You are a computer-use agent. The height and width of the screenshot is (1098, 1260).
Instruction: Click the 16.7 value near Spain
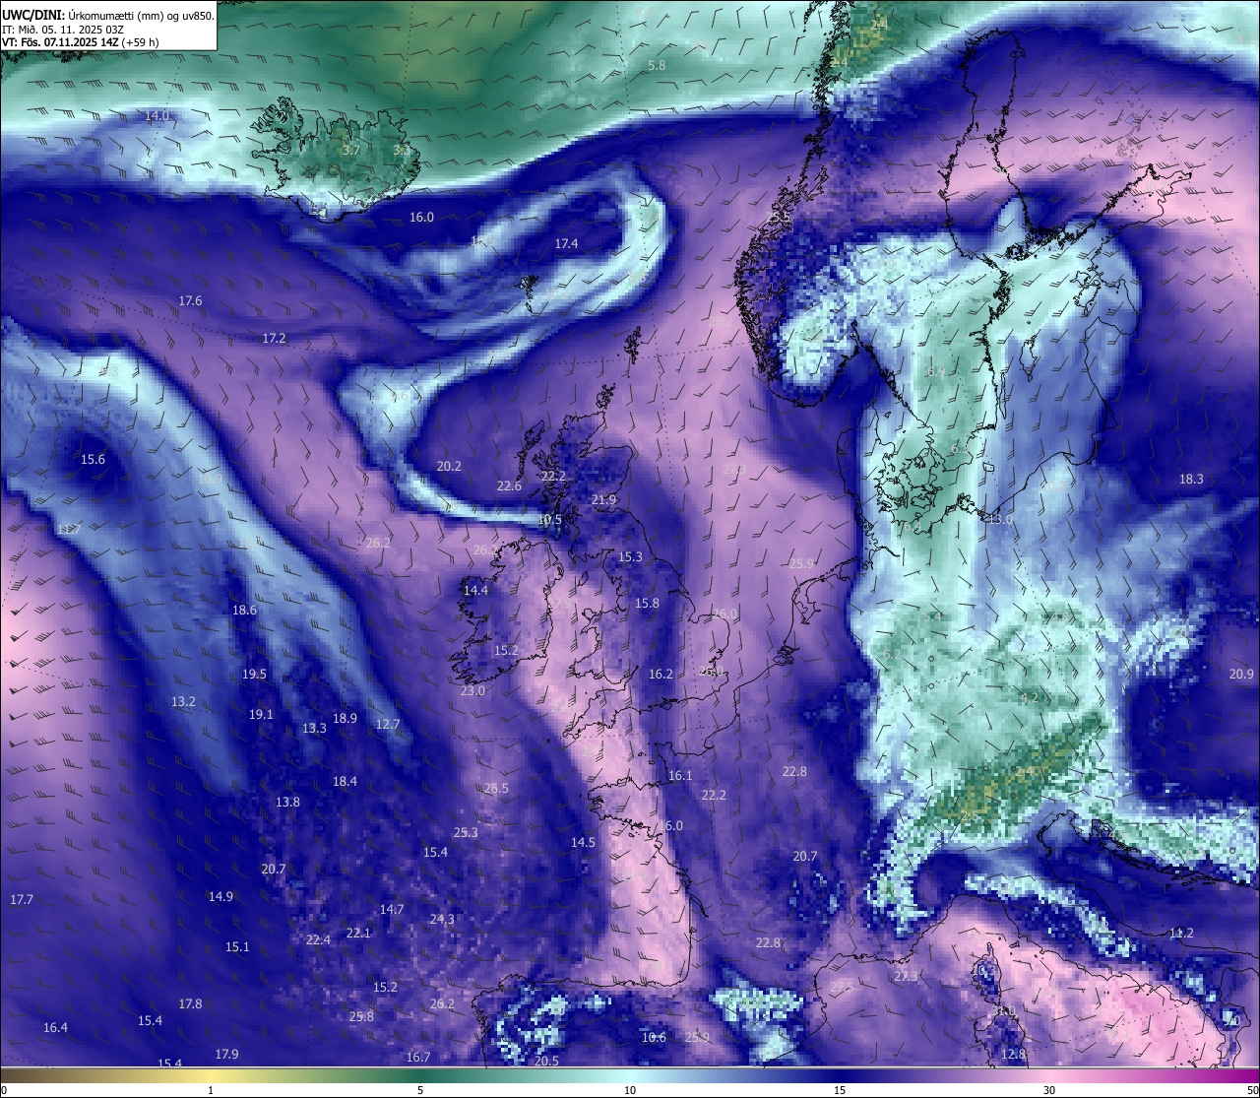418,1058
